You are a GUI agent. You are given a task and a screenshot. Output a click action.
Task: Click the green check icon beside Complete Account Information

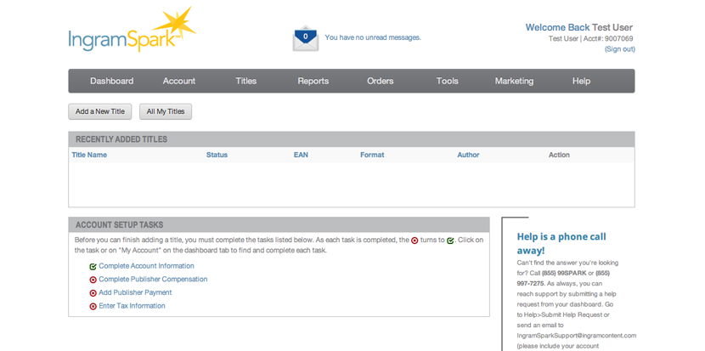pos(93,266)
